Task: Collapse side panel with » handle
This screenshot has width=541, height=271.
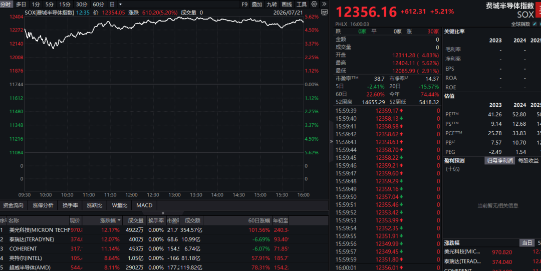Action: [x=331, y=141]
